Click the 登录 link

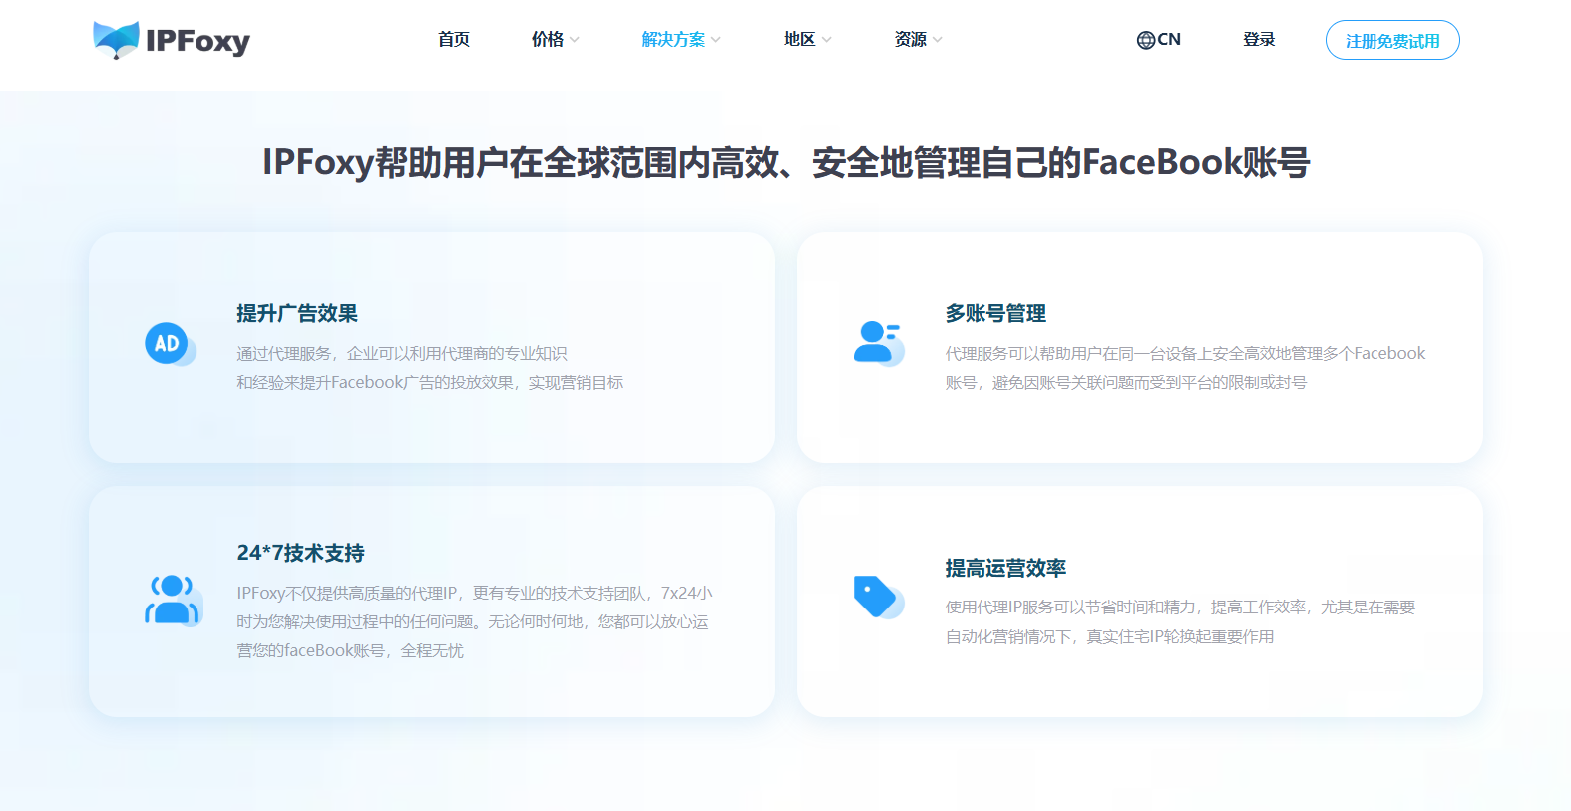coord(1259,40)
